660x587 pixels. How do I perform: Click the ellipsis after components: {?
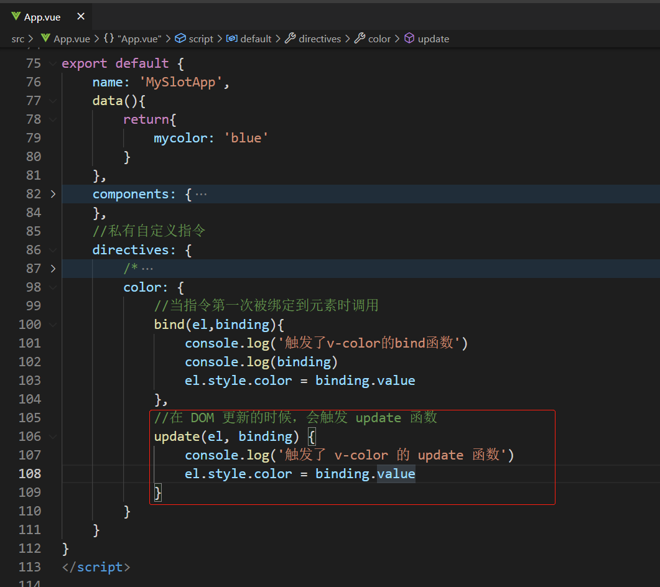point(201,194)
